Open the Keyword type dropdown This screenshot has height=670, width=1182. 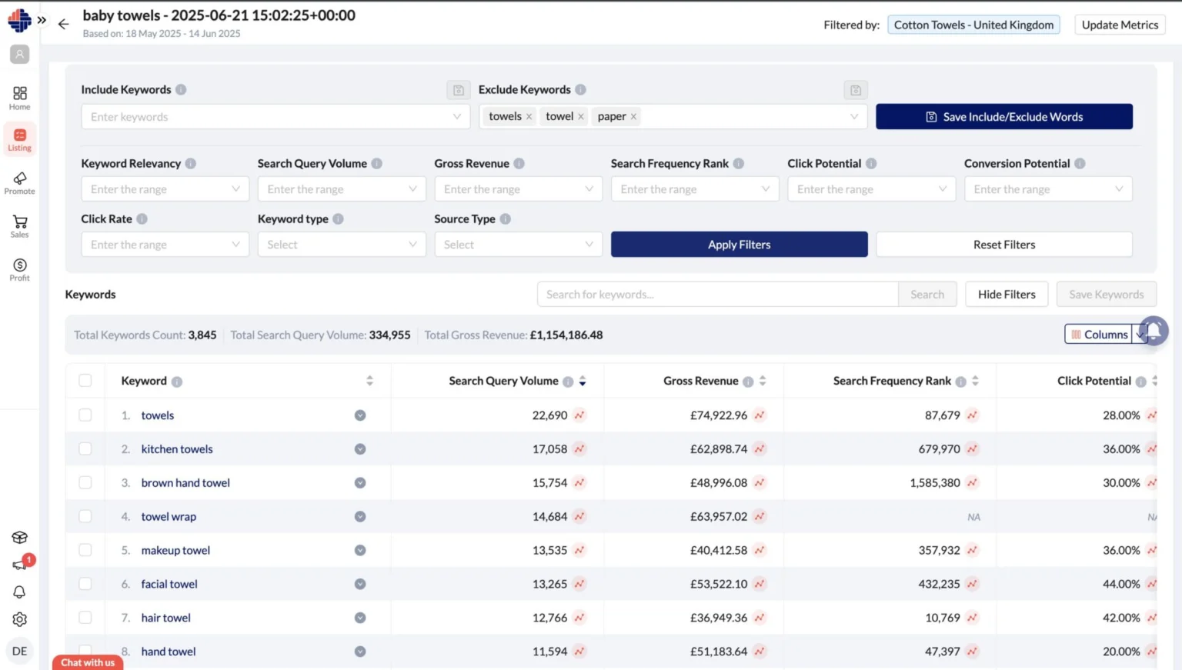point(341,245)
